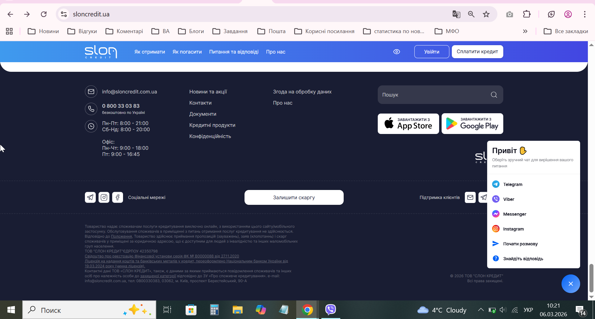Click the Slon Credit logo in header
Screen dimensions: 595x319
pyautogui.click(x=101, y=52)
